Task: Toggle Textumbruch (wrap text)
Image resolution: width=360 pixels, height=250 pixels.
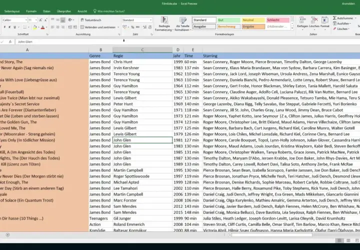Action: (91, 20)
